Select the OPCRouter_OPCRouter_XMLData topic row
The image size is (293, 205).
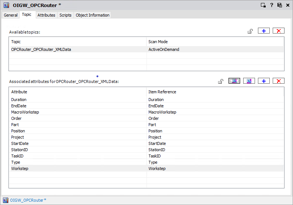(146, 49)
